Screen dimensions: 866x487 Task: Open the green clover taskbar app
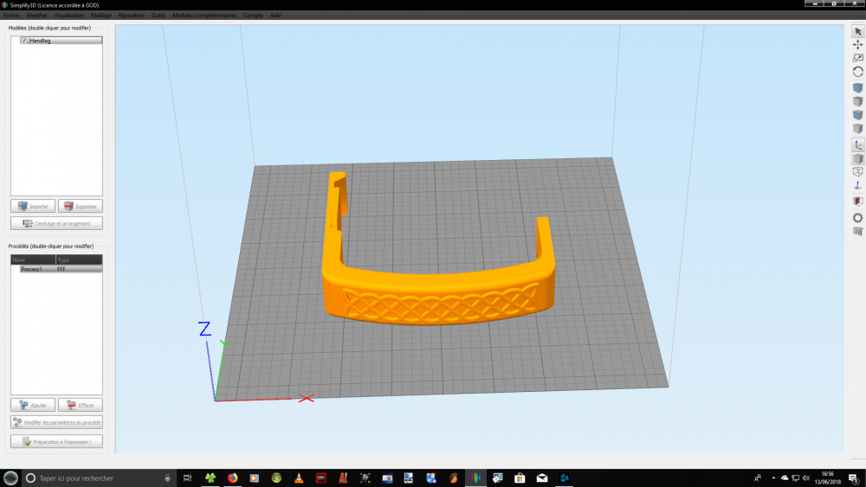coord(210,478)
